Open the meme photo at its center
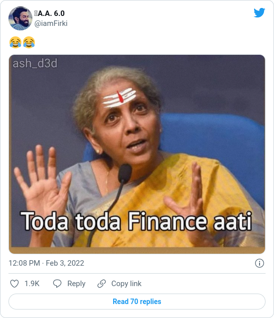274x318 pixels. 137,154
